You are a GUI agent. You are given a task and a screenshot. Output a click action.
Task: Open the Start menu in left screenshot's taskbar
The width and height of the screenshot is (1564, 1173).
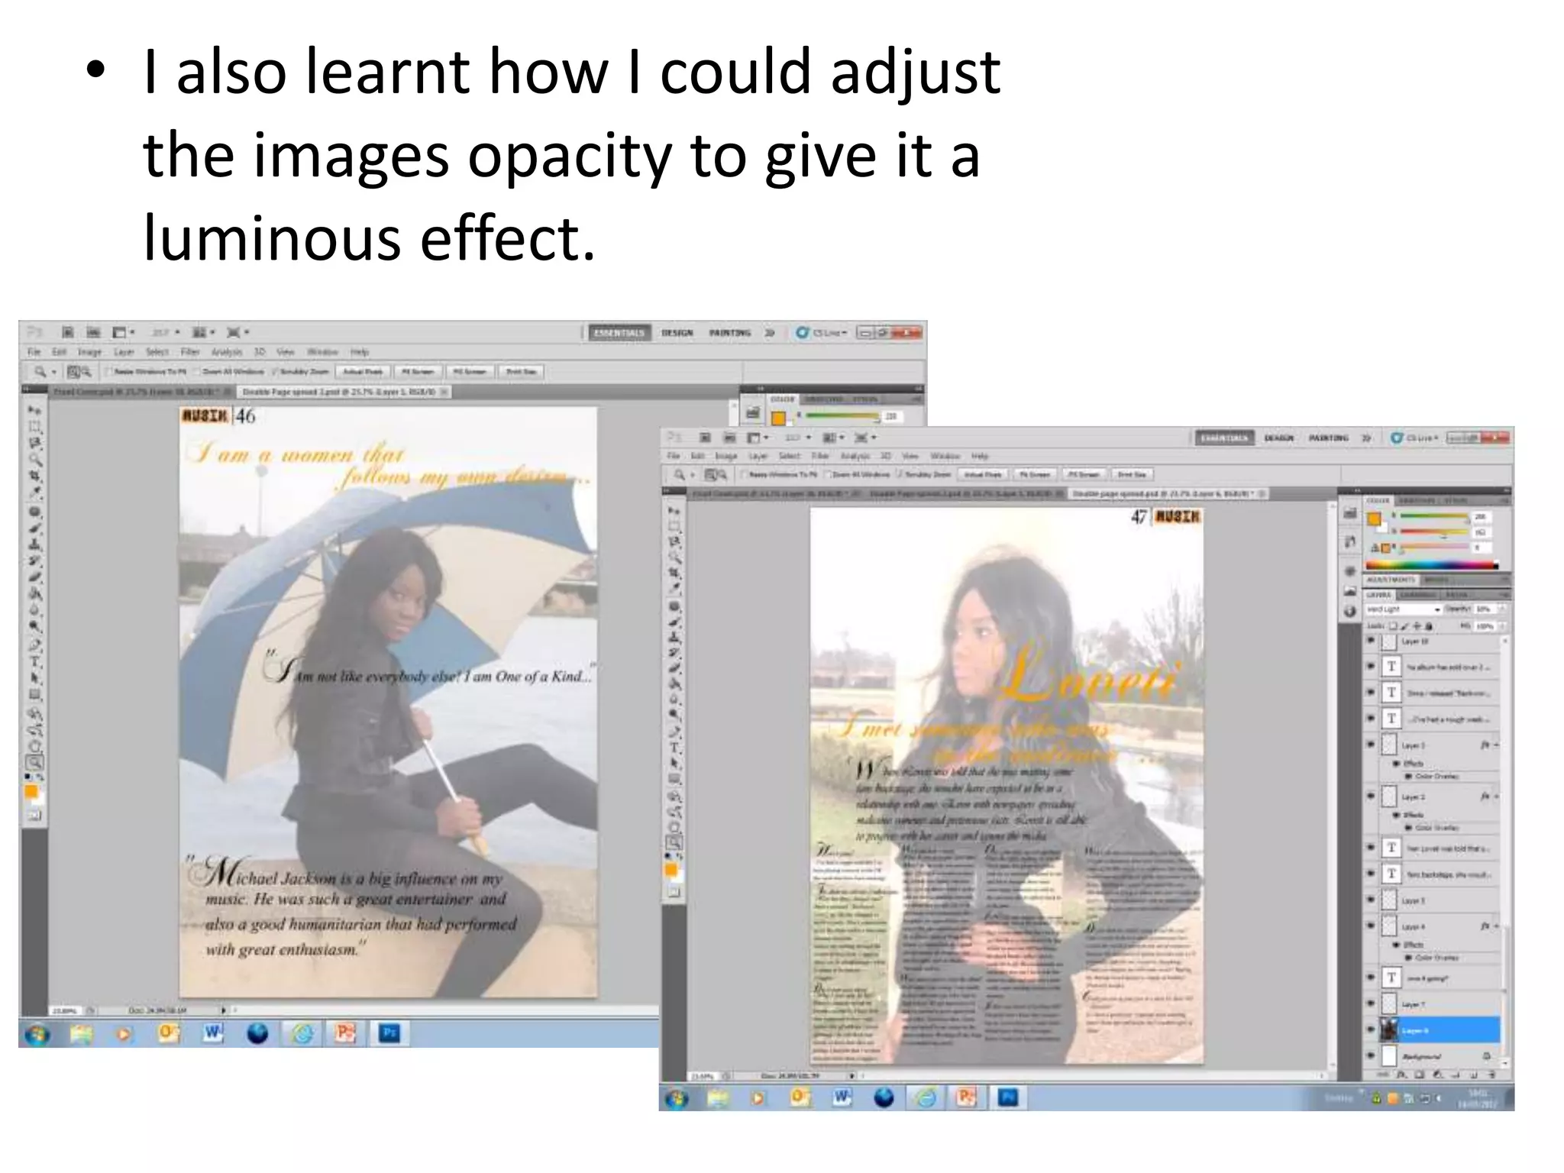pyautogui.click(x=37, y=1034)
